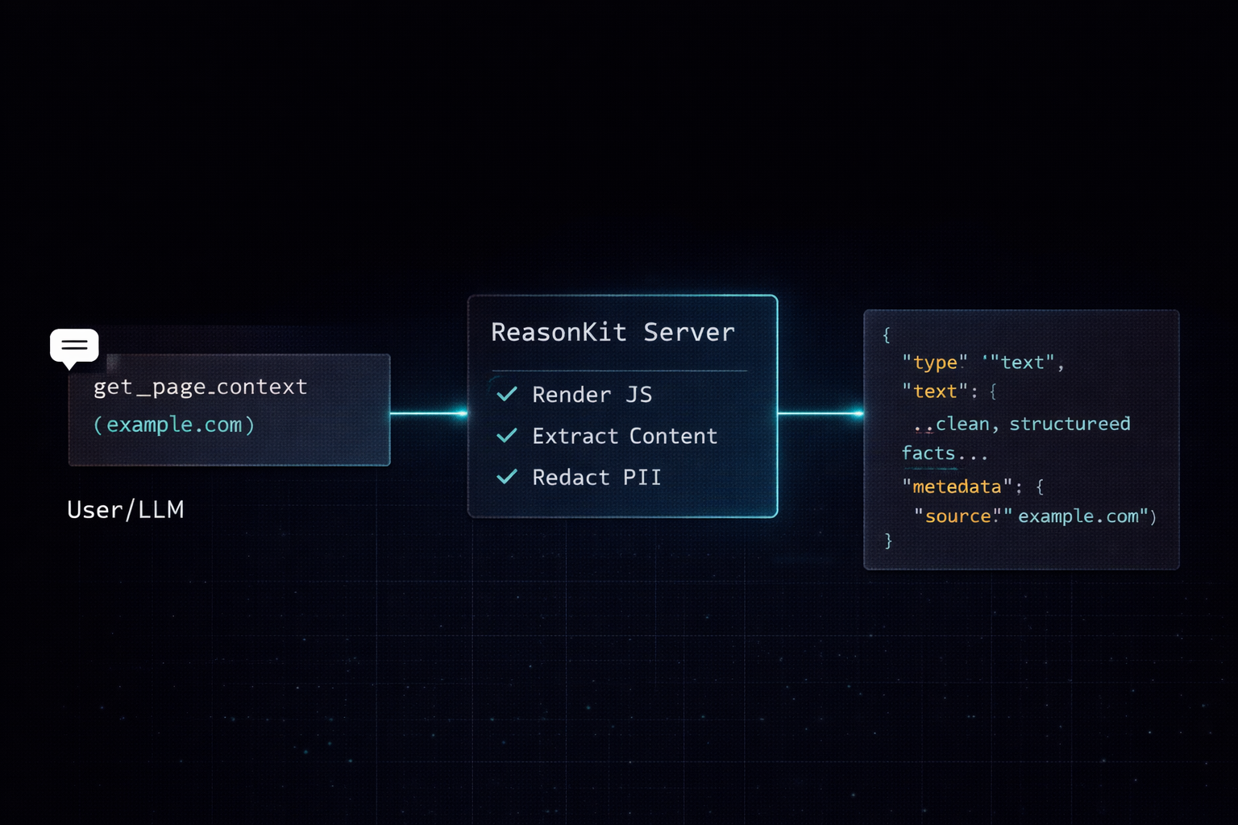1238x825 pixels.
Task: Select the ReasonKit Server panel title
Action: 613,331
